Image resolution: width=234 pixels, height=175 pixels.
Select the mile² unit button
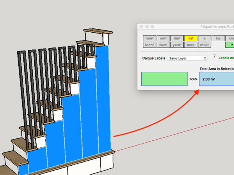204,45
